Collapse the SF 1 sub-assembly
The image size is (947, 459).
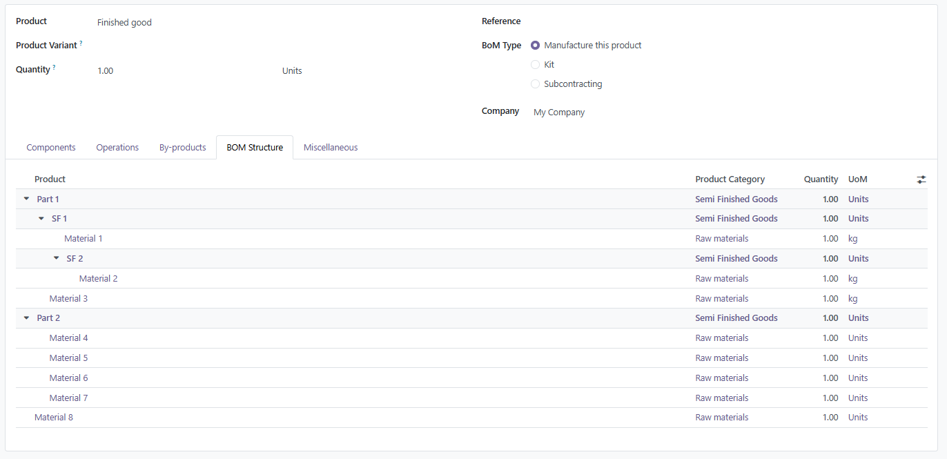(x=41, y=219)
